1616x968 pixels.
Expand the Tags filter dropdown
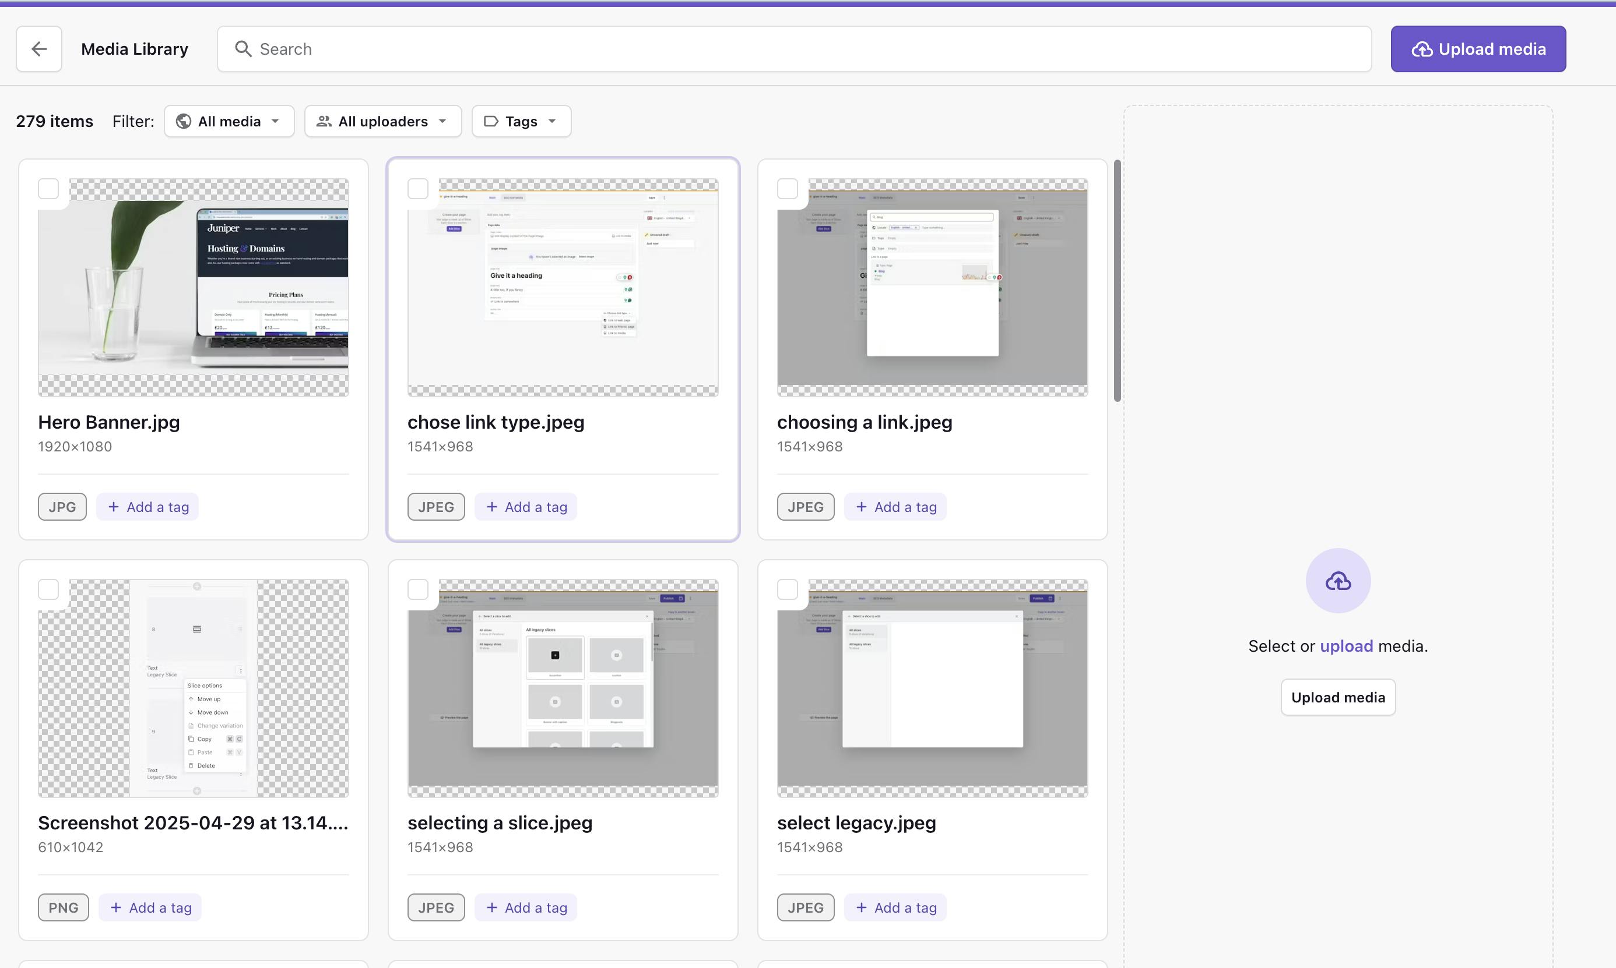click(x=521, y=121)
